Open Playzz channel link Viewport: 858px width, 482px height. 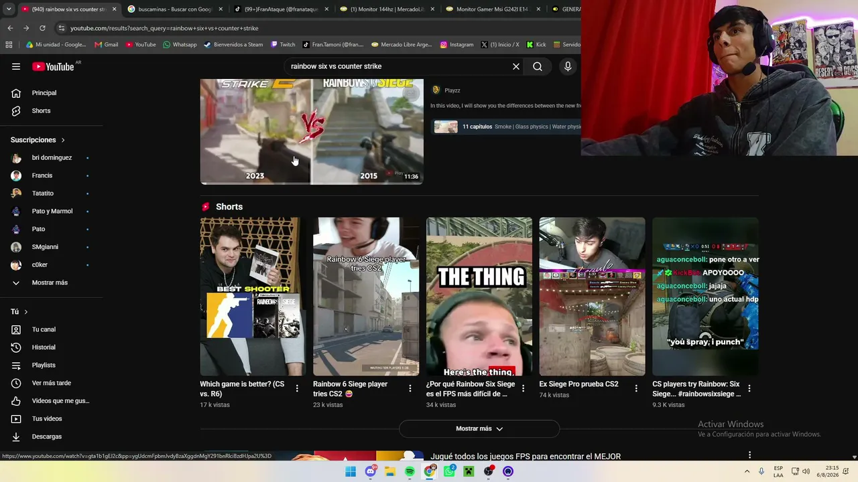tap(452, 90)
